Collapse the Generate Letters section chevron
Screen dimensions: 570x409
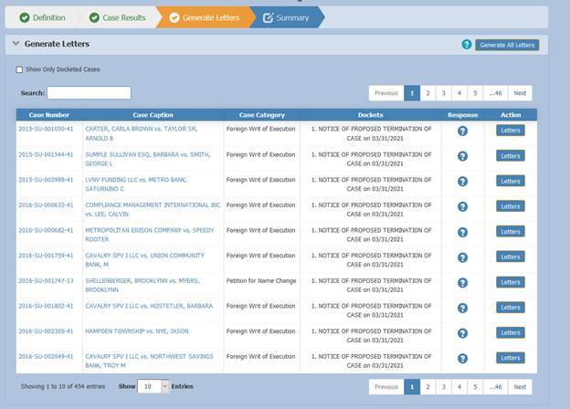tap(16, 44)
